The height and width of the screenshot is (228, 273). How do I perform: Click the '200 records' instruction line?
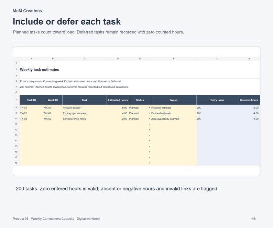coord(74,87)
